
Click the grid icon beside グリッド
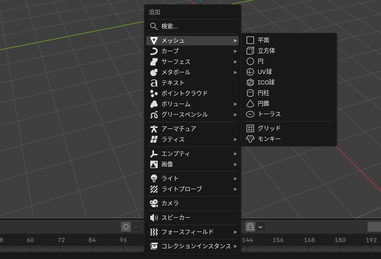250,128
